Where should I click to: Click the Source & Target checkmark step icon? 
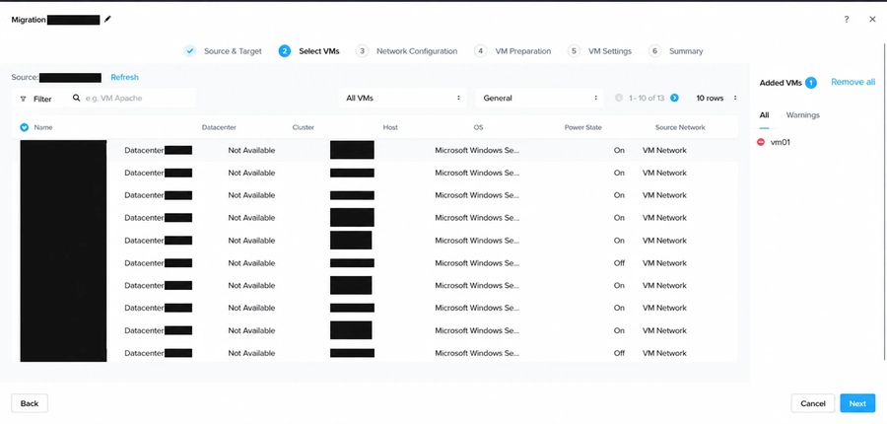pos(190,51)
